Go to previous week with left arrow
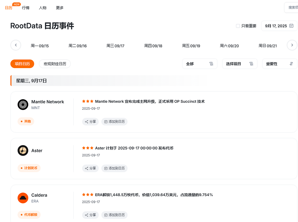 tap(16, 45)
